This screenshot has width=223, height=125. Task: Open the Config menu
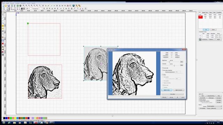(17, 3)
